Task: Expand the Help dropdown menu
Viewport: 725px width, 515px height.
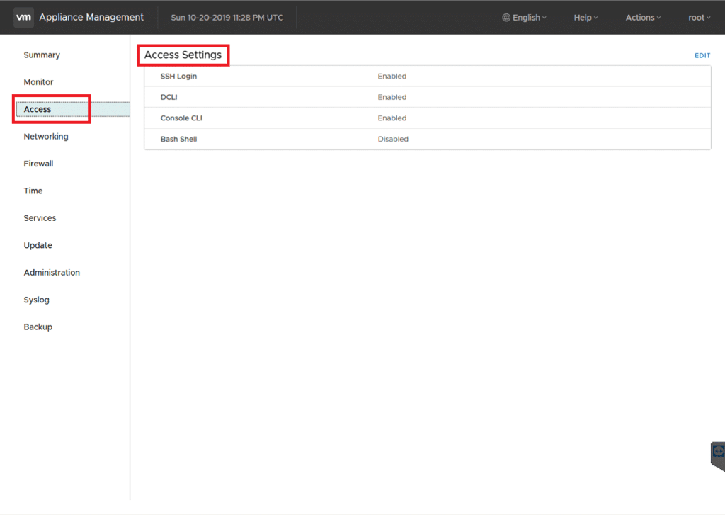Action: coord(586,18)
